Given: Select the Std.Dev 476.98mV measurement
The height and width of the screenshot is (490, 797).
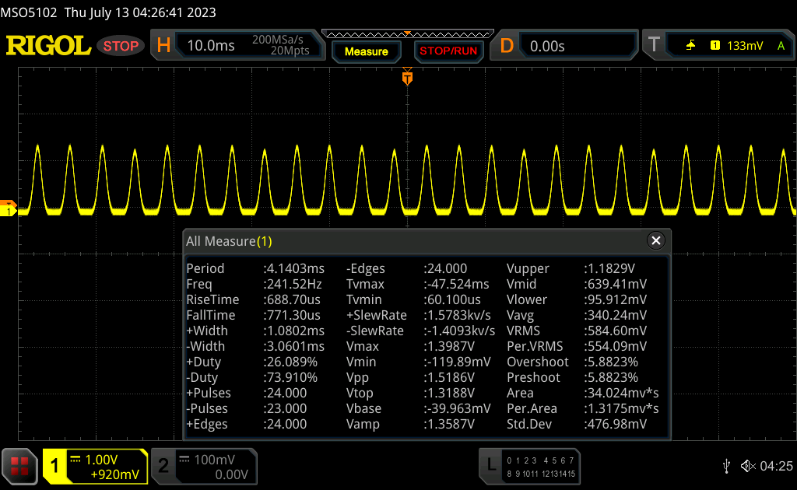Looking at the screenshot, I should 577,424.
